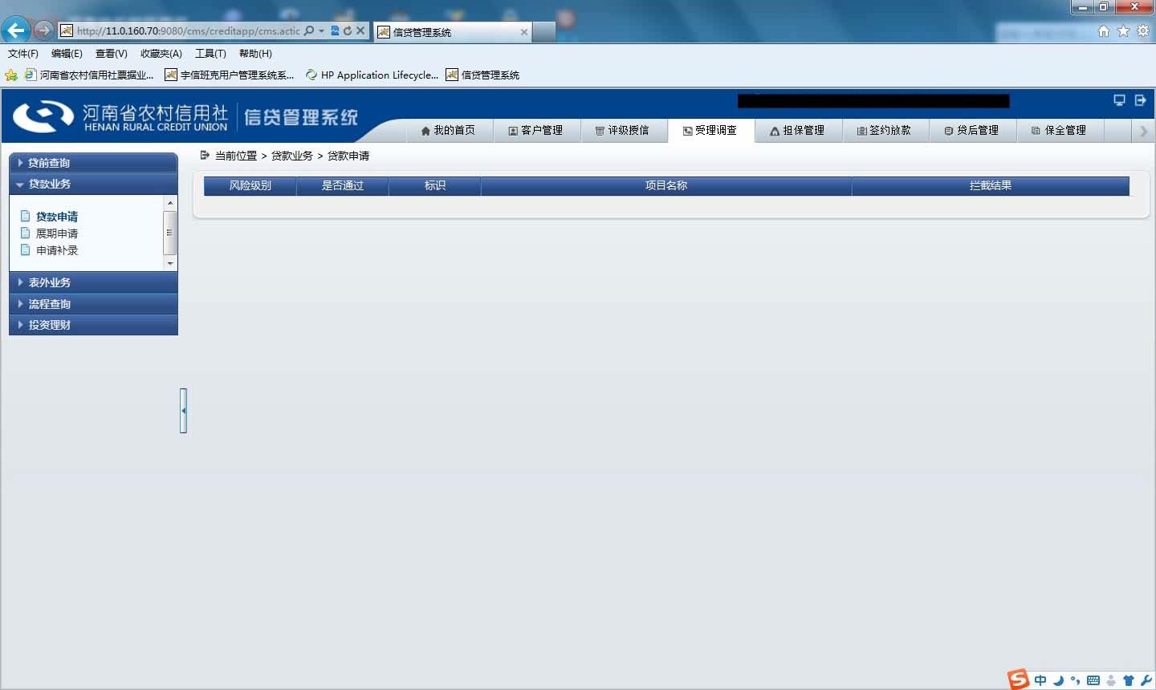The height and width of the screenshot is (690, 1156).
Task: Close the 信贷管理系统 browser tab
Action: [524, 32]
